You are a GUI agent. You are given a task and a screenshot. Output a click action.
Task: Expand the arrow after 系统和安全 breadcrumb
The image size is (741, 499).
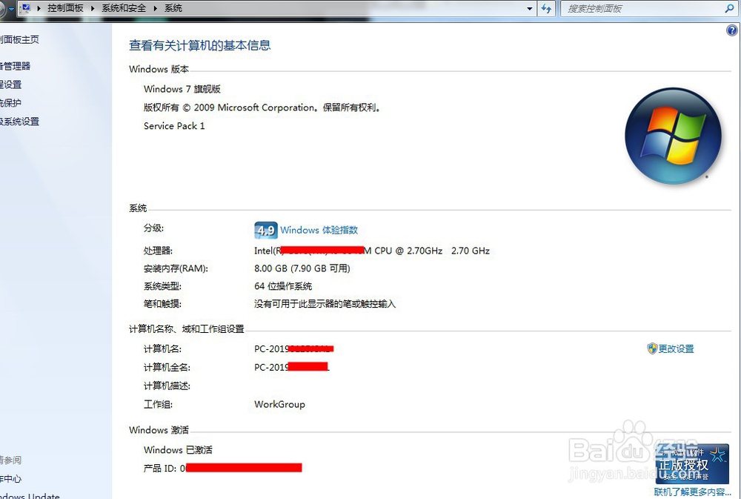coord(156,8)
